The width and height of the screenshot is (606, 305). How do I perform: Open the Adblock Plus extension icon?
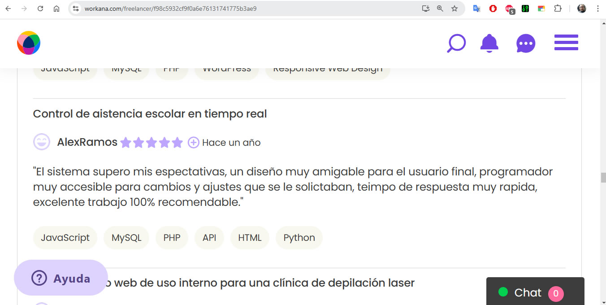coord(509,9)
